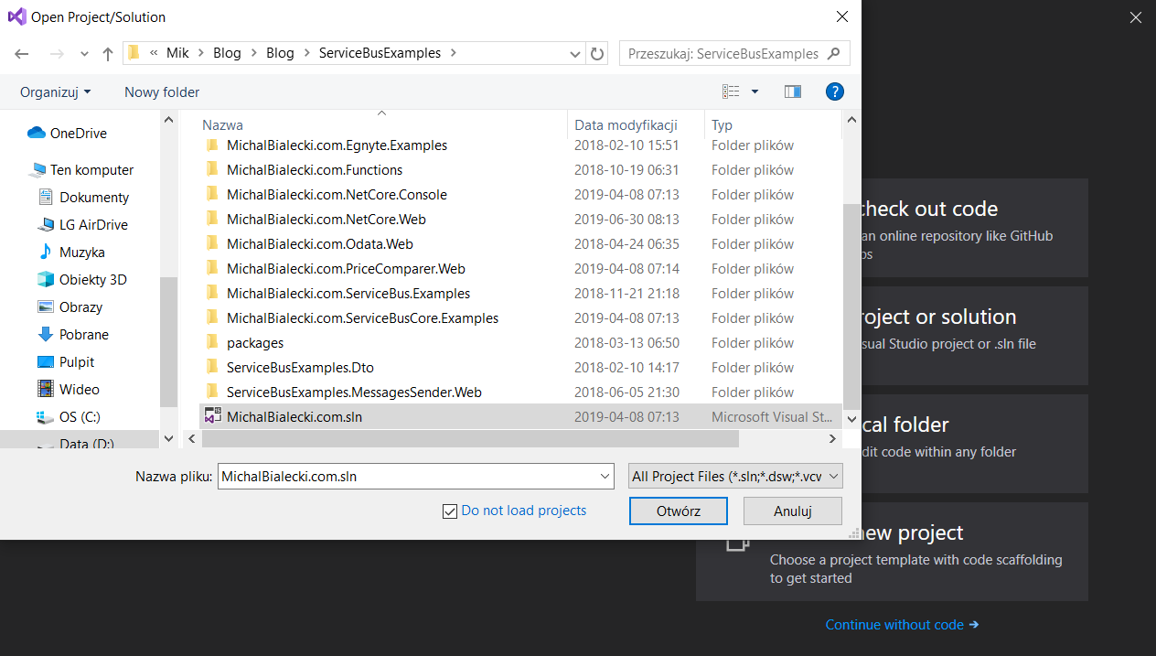Uncheck "Do not load projects"
1156x656 pixels.
[x=449, y=511]
